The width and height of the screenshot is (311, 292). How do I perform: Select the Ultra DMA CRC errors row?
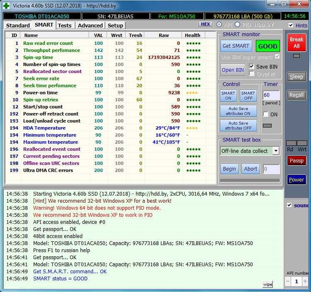[x=110, y=170]
